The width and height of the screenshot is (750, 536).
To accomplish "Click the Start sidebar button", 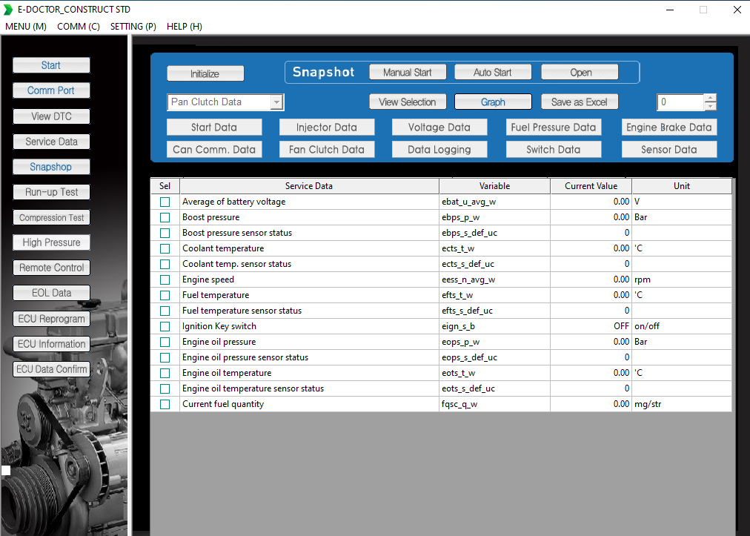I will (x=51, y=65).
